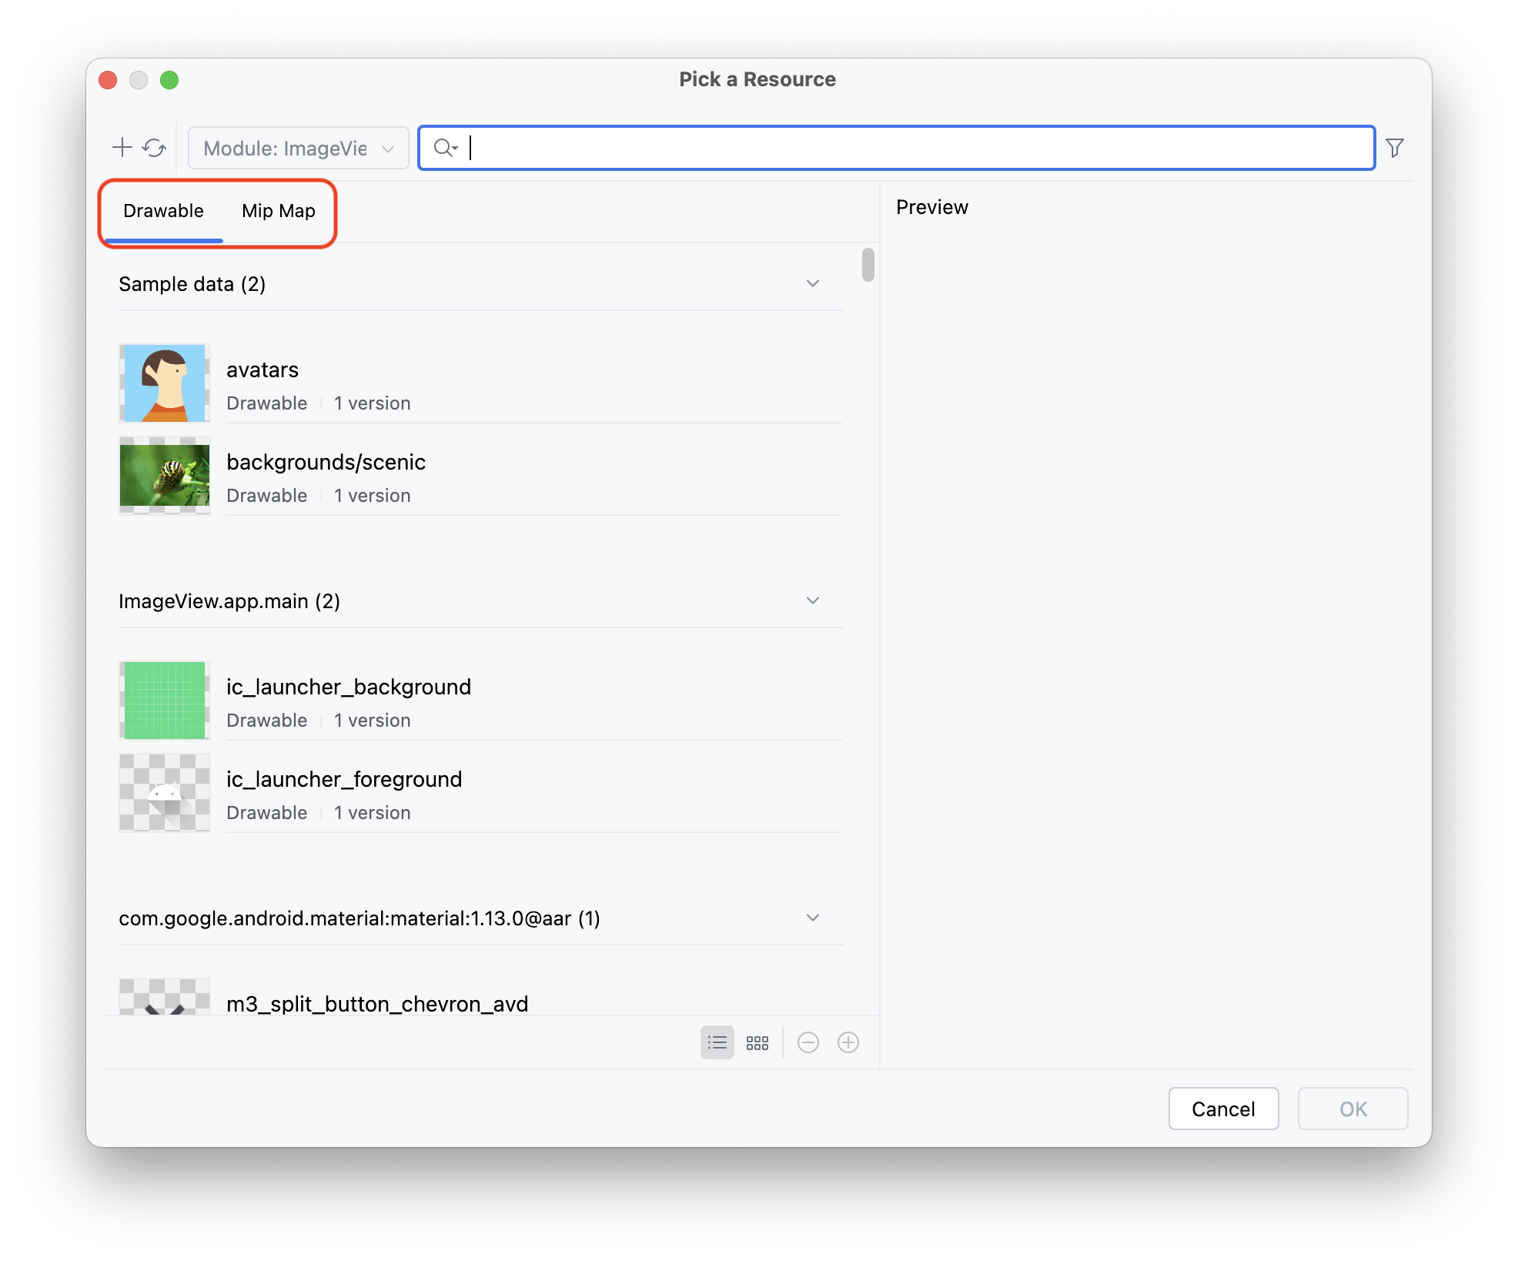Click the add resource plus icon
The image size is (1518, 1261).
click(x=122, y=148)
